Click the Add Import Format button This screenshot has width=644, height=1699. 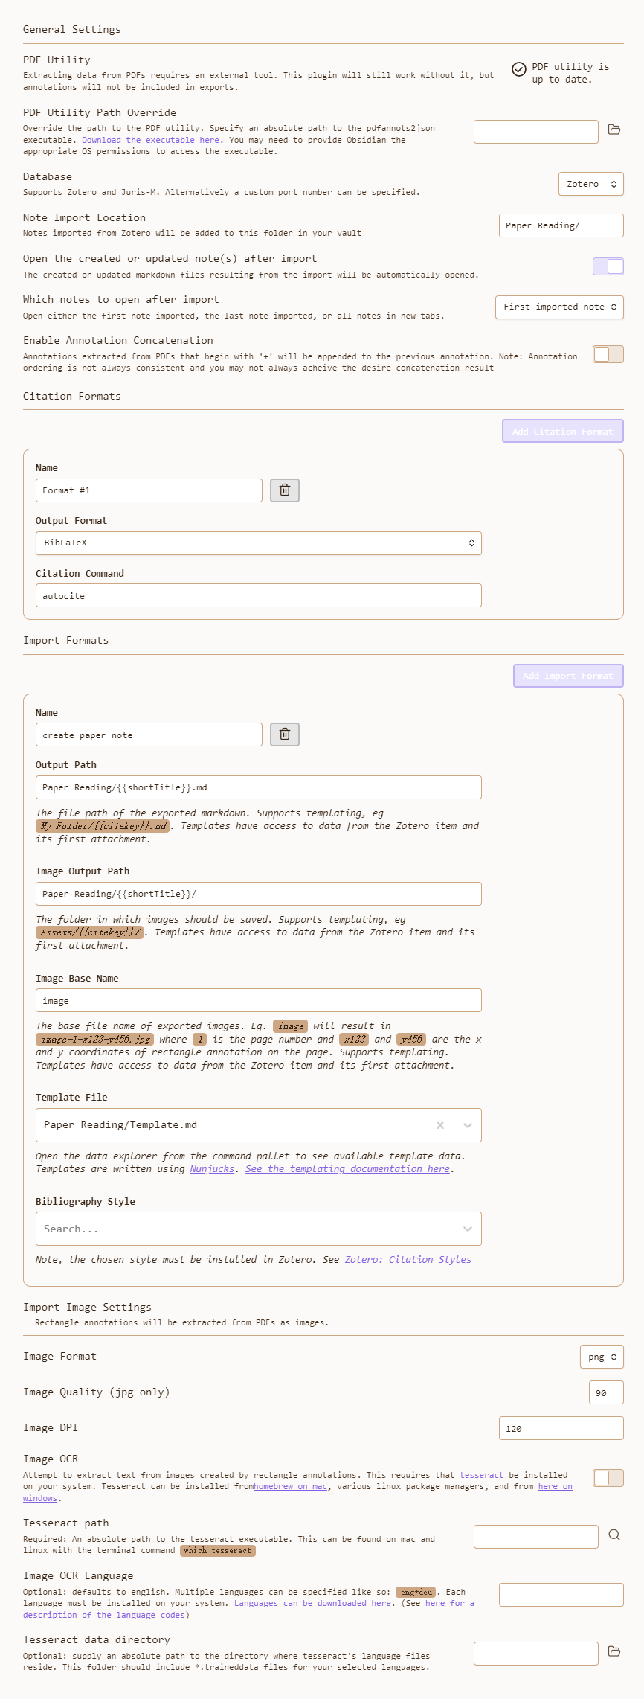click(568, 676)
